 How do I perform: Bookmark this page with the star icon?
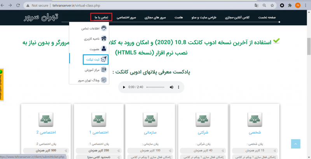tap(272, 6)
